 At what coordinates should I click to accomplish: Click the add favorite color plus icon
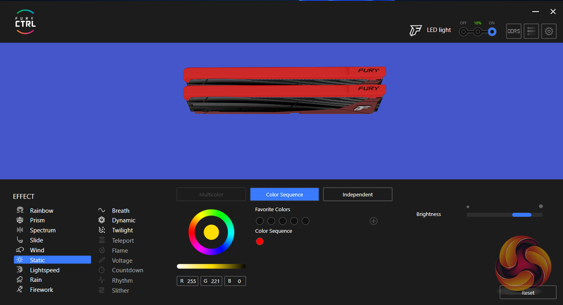373,221
